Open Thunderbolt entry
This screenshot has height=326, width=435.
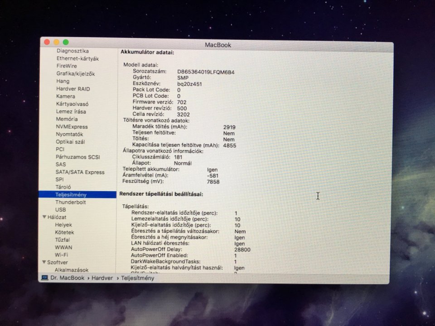click(x=71, y=202)
